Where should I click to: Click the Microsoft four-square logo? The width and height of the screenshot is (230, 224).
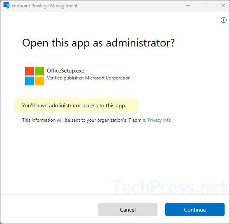pos(35,76)
